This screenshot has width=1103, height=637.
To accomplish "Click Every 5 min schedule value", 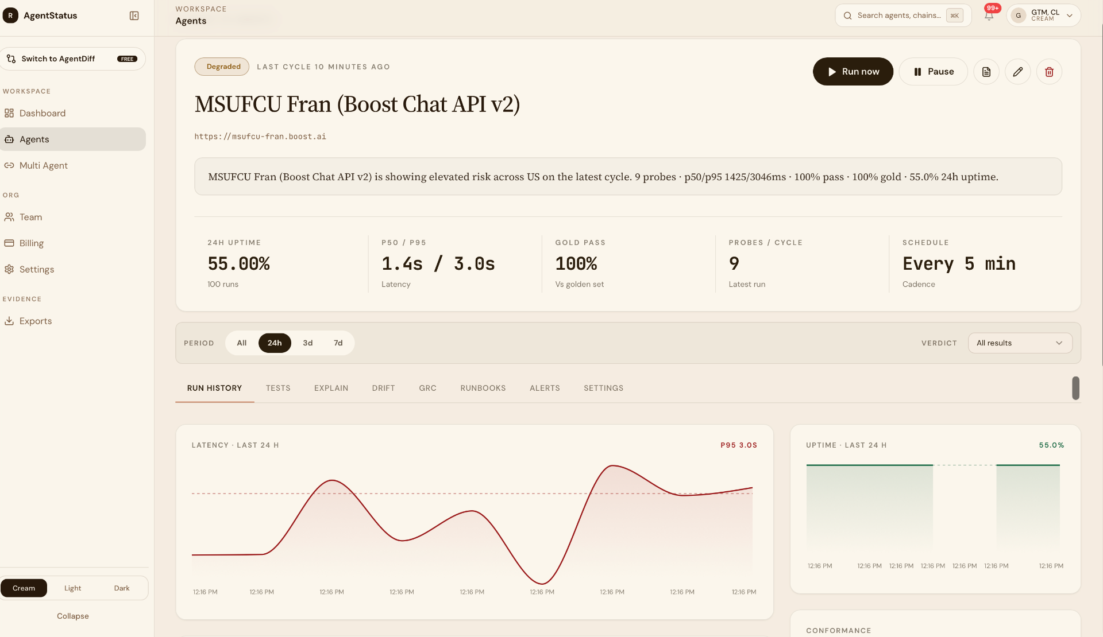I will point(959,264).
